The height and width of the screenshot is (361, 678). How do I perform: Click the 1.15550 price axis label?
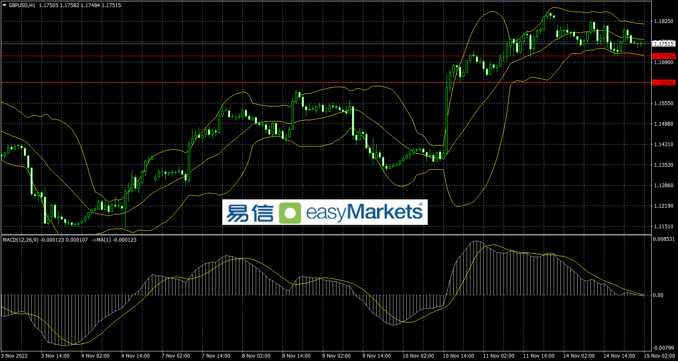point(664,103)
